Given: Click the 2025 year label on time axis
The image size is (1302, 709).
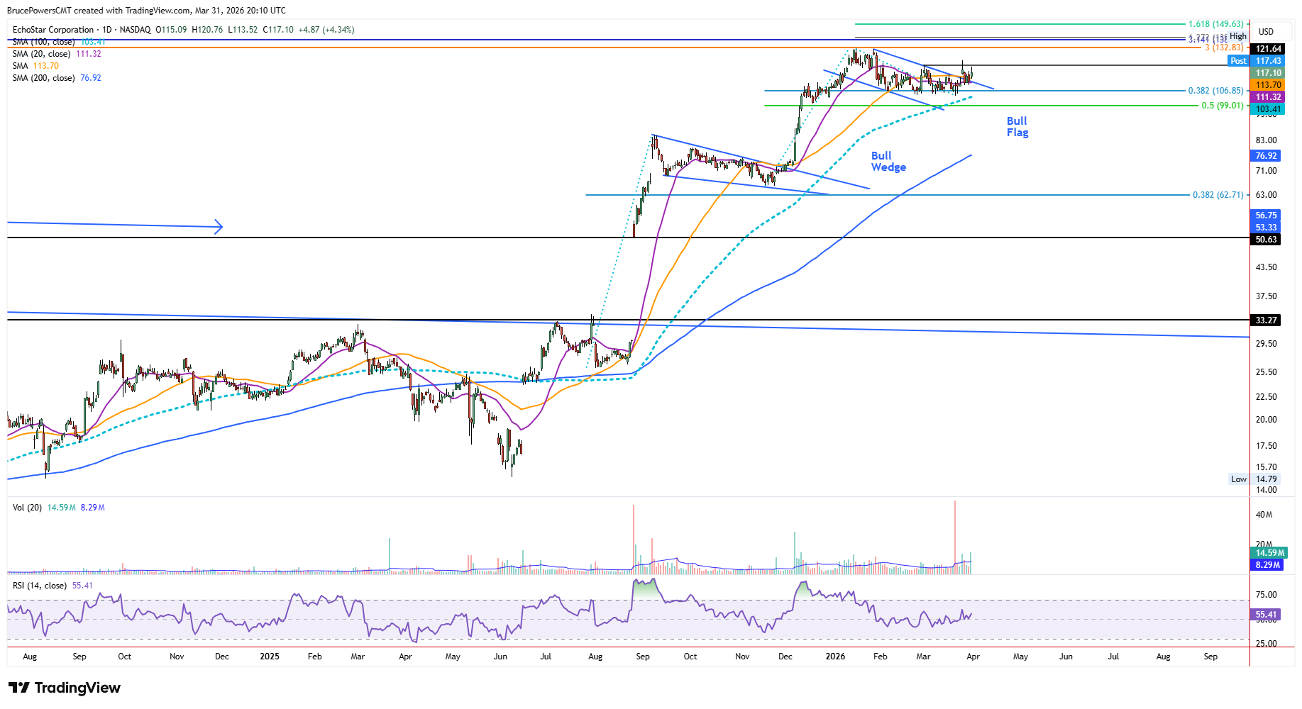Looking at the screenshot, I should [x=270, y=657].
